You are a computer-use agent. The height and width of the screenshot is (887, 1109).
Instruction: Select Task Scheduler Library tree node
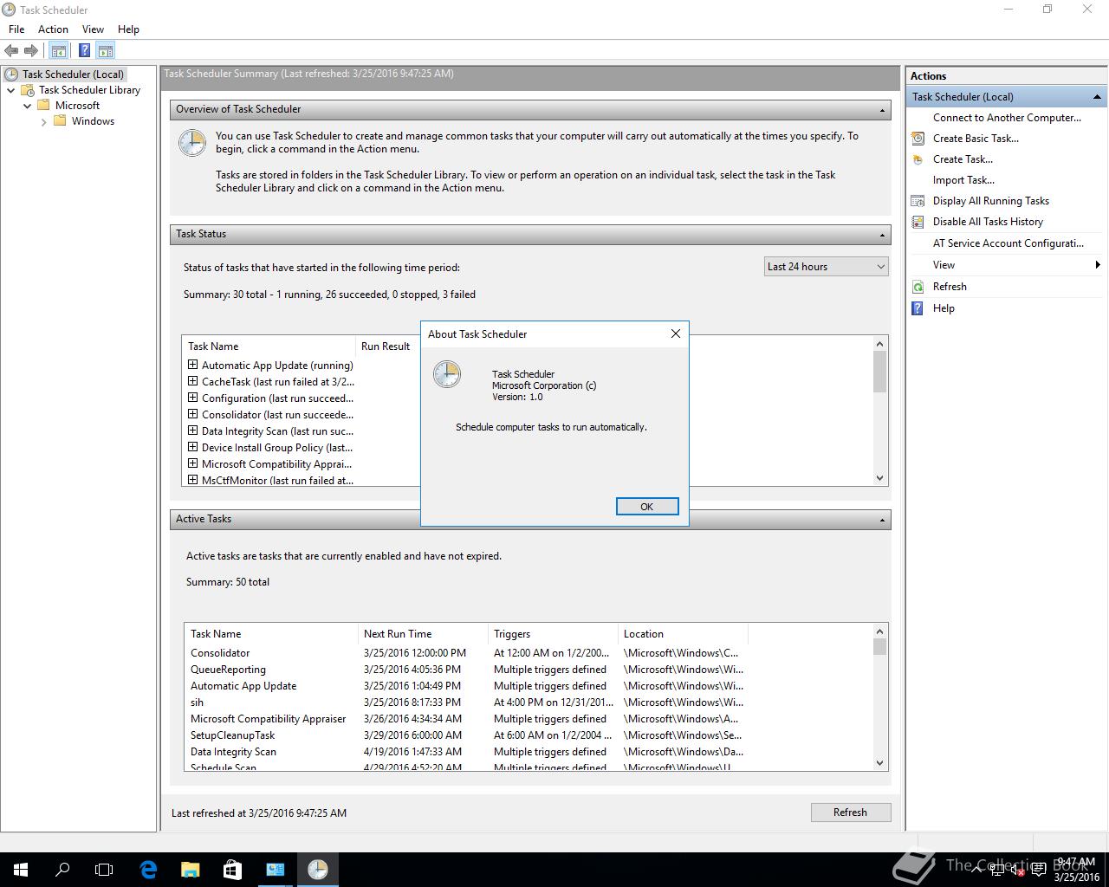pos(89,90)
